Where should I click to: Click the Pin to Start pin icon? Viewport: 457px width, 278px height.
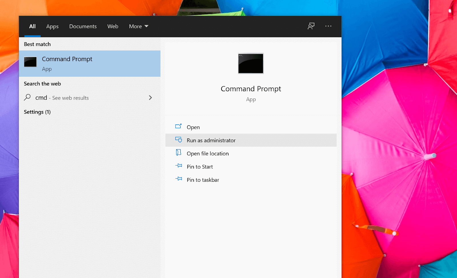tap(179, 166)
